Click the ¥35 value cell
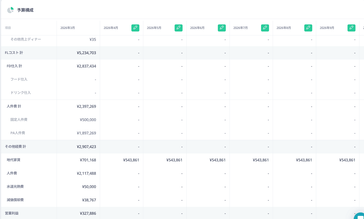This screenshot has width=364, height=219. [93, 39]
